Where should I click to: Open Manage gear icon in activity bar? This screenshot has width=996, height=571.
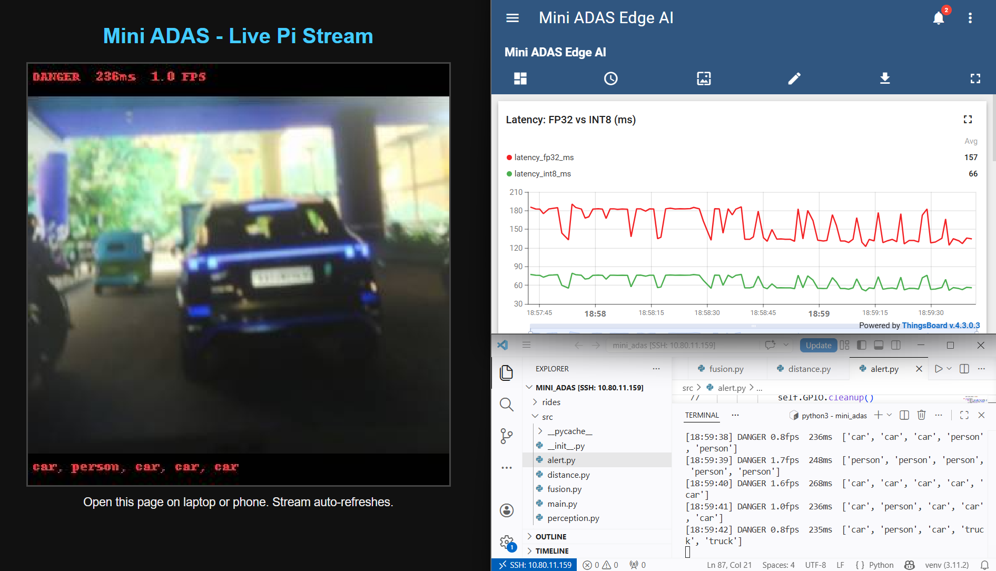507,542
